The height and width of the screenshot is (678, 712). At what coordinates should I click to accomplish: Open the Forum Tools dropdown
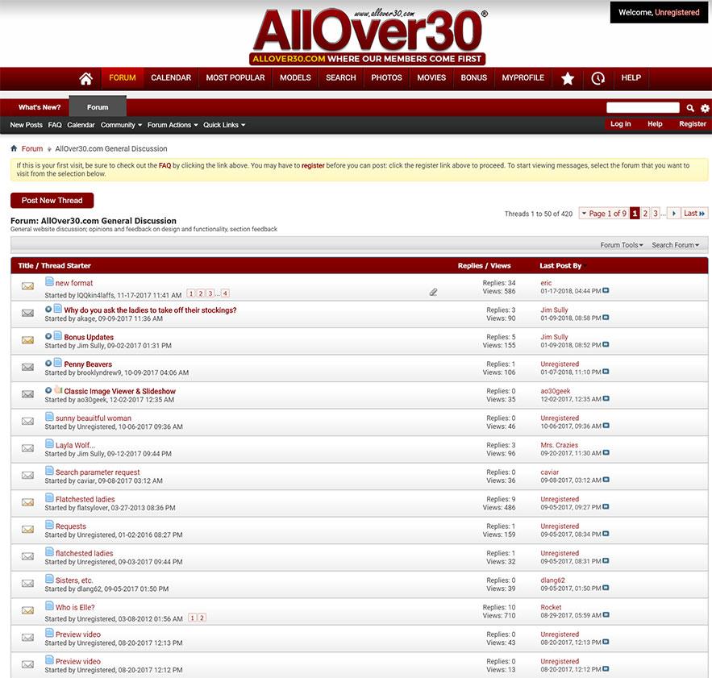(x=622, y=245)
